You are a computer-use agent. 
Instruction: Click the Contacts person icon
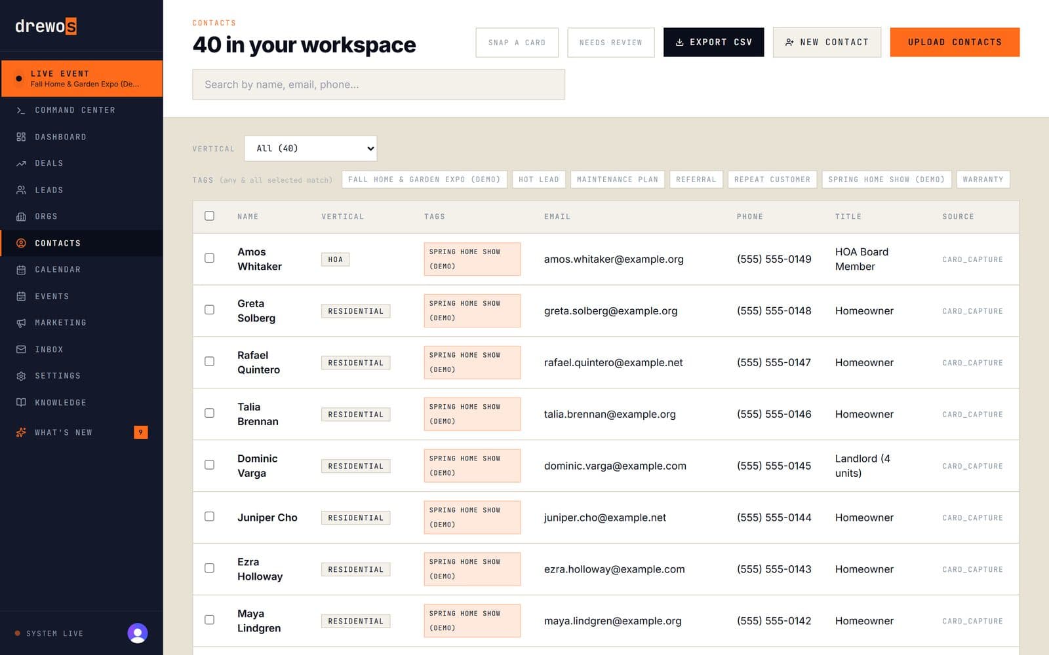click(x=21, y=243)
